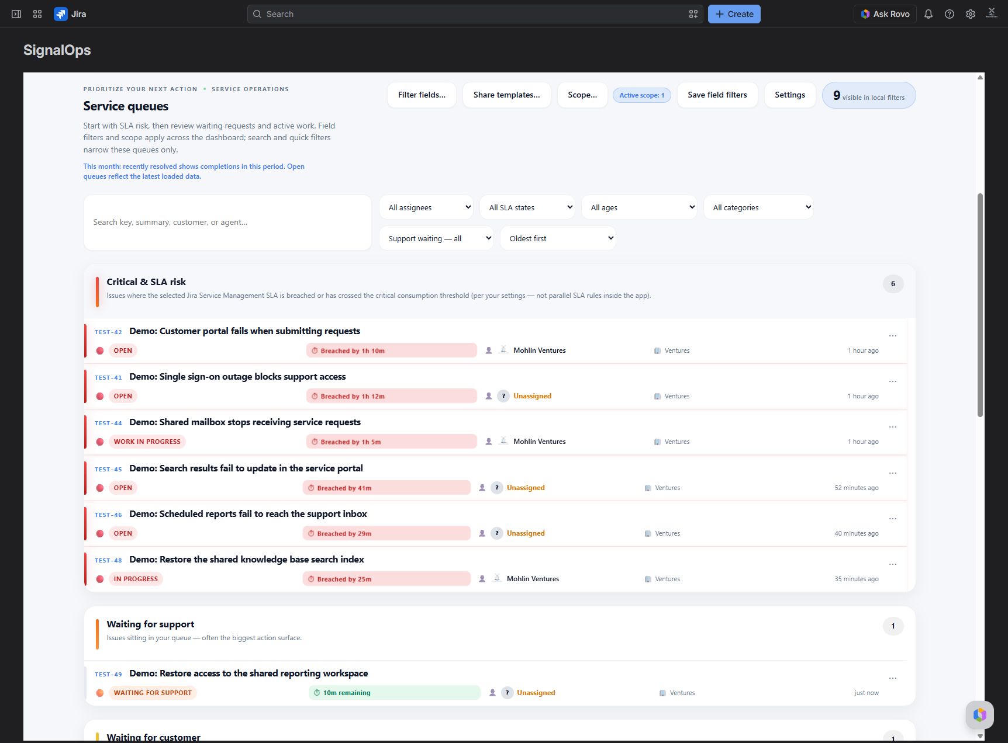Click the Breached by 1h 12m SLA bar
This screenshot has height=743, width=1008.
pyautogui.click(x=391, y=396)
